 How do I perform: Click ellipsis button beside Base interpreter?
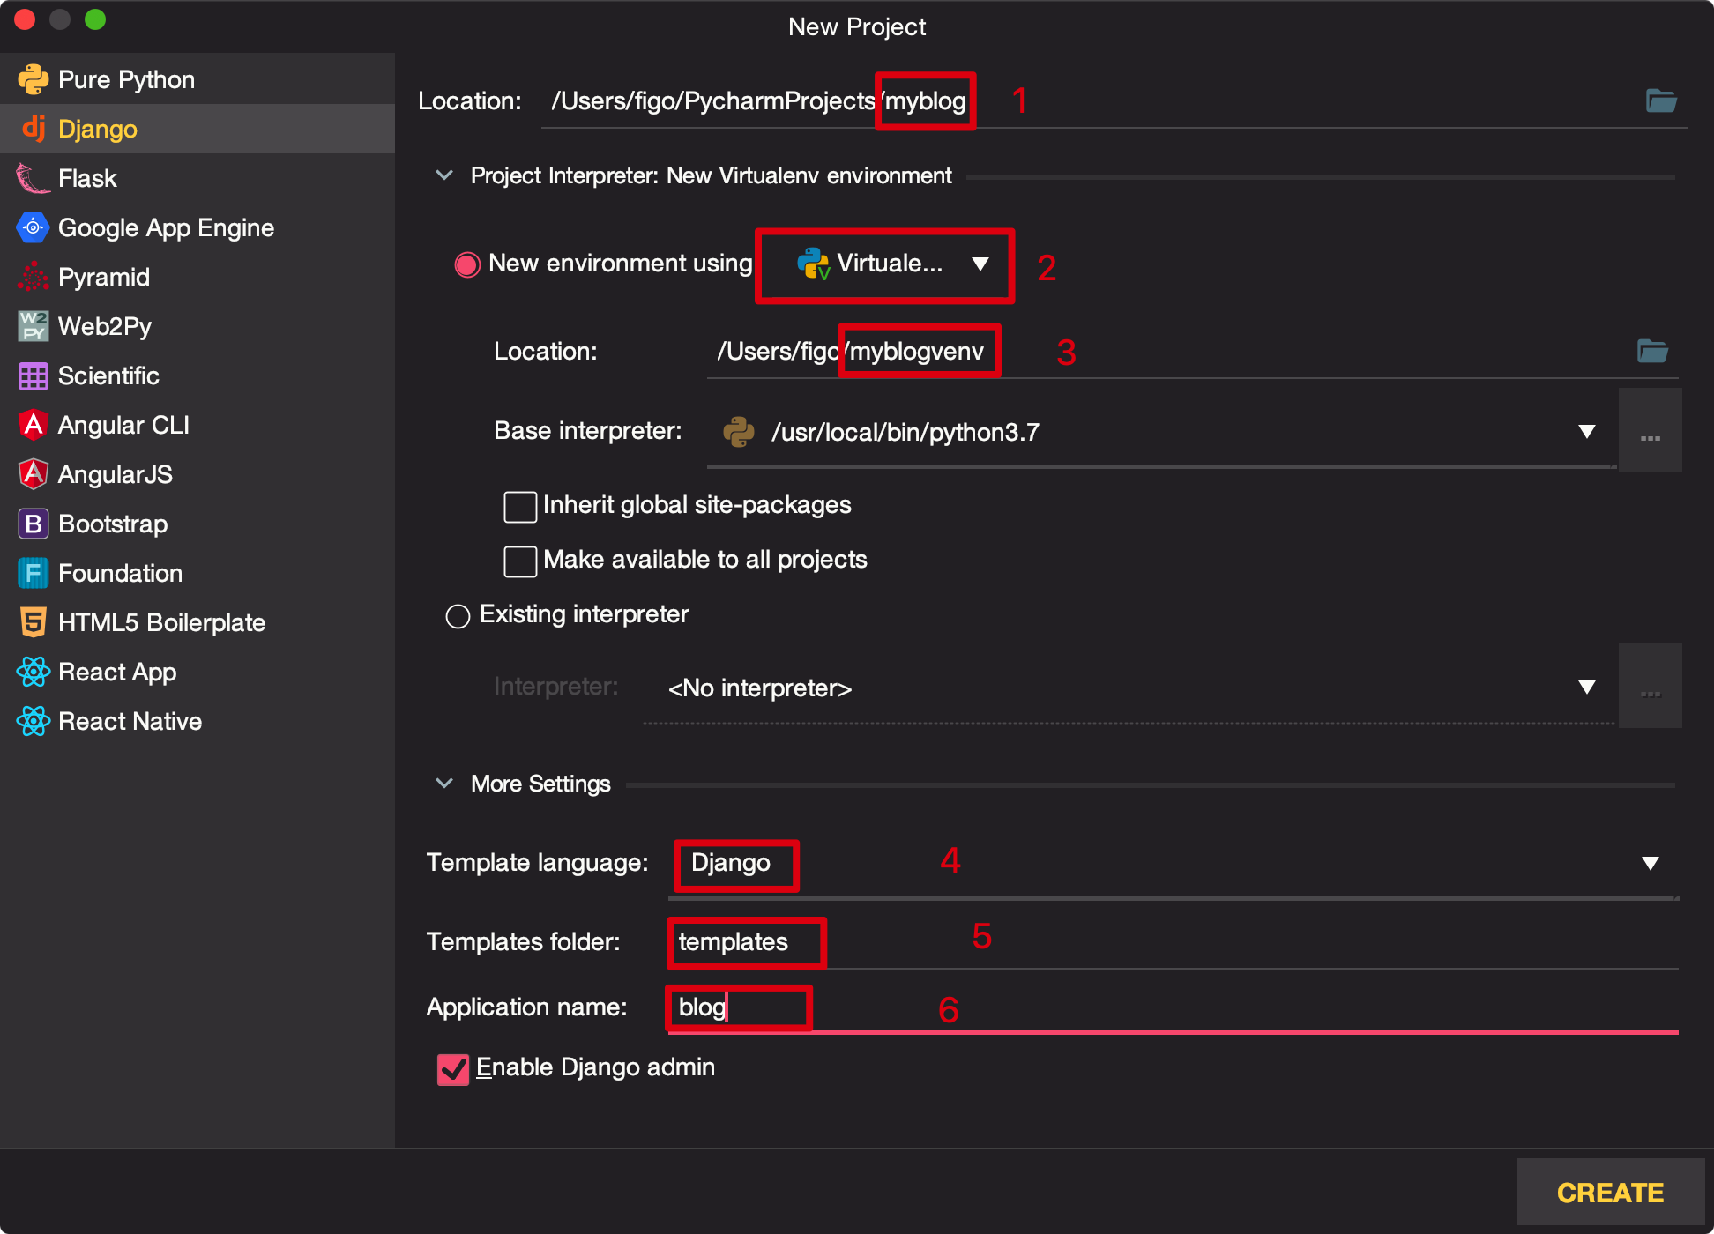pyautogui.click(x=1651, y=431)
